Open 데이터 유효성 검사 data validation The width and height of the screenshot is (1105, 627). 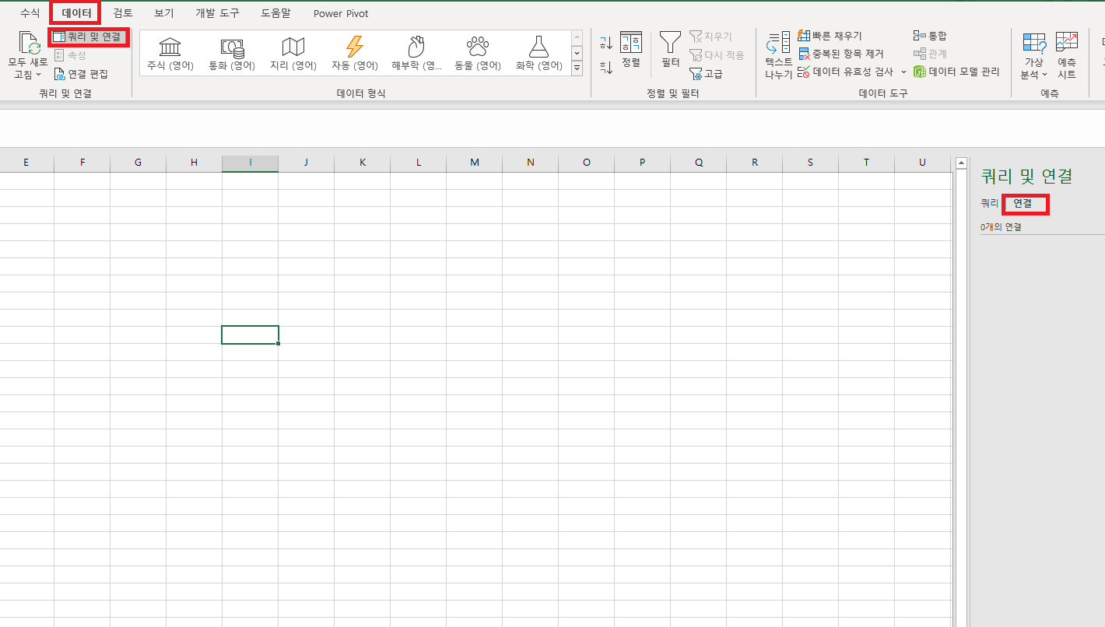[845, 72]
